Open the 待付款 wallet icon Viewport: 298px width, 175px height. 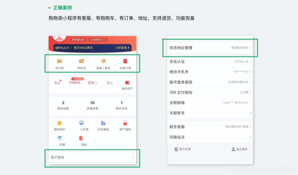(x=59, y=61)
